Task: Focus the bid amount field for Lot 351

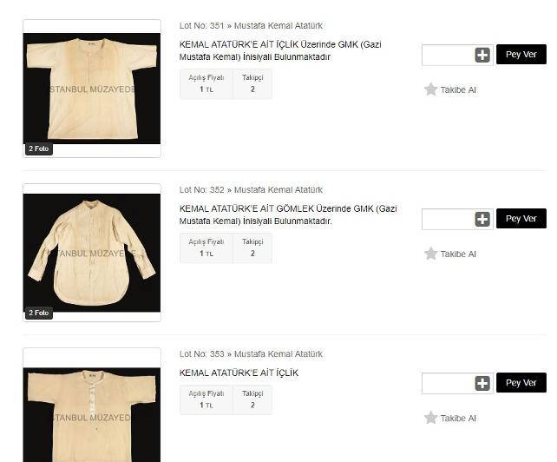Action: click(x=449, y=55)
